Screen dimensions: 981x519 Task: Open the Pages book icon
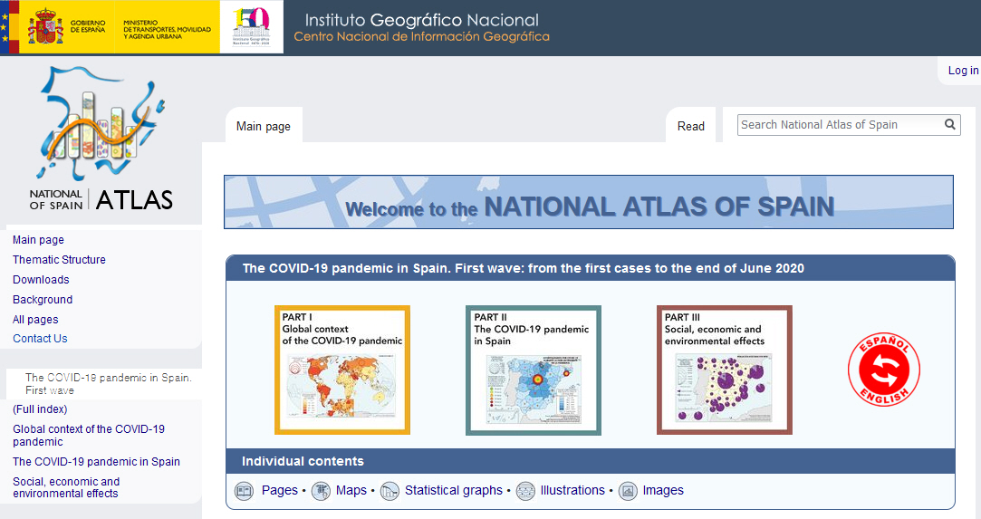coord(244,491)
